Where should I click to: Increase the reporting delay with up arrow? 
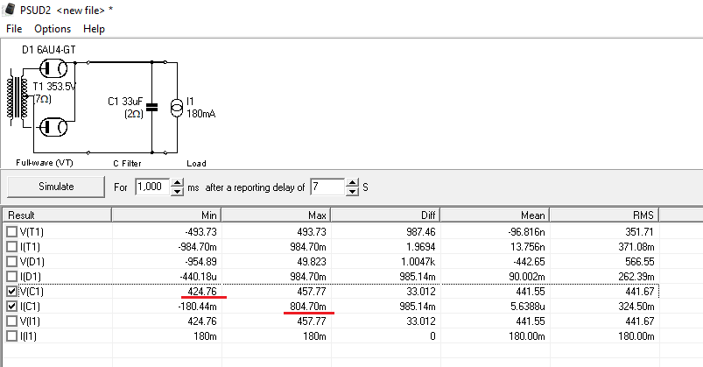[353, 182]
